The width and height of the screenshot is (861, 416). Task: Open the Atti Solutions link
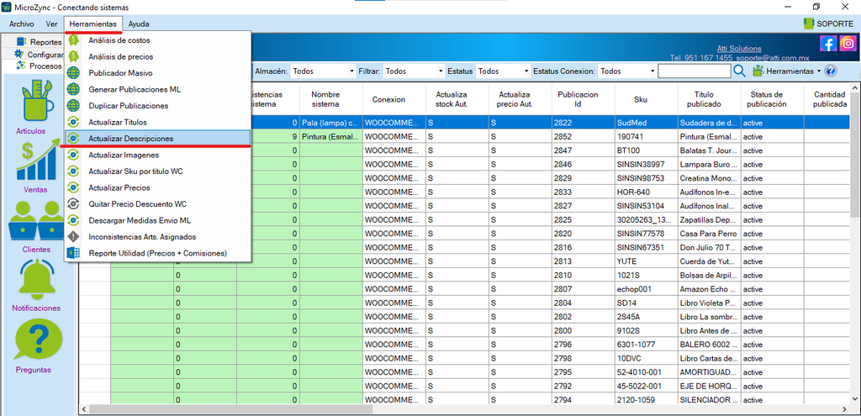point(739,48)
